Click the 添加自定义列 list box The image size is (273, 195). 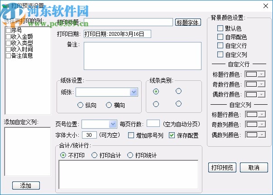(x=28, y=152)
